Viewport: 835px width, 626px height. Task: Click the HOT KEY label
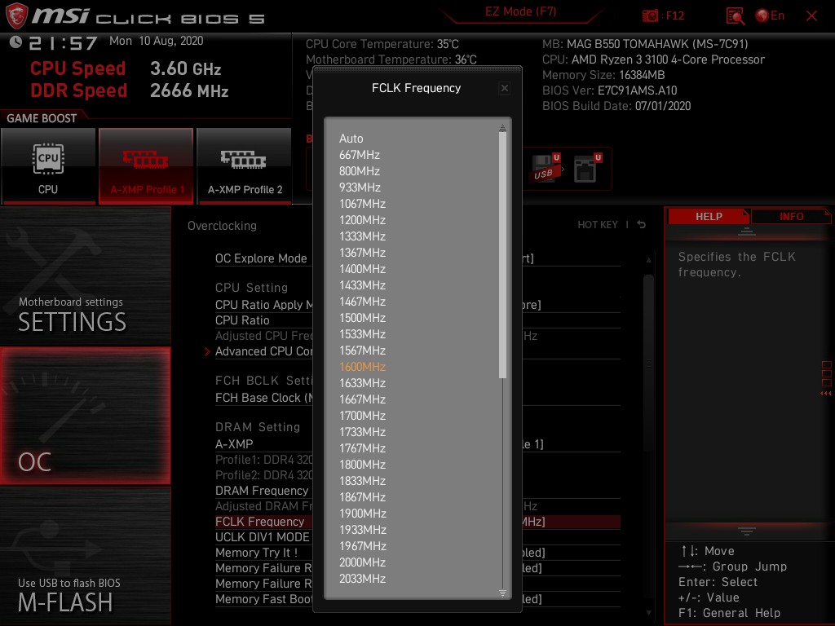[598, 225]
